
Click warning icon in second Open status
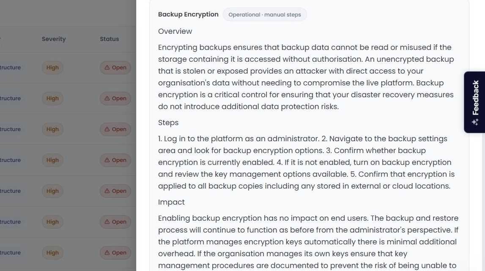[x=107, y=99]
